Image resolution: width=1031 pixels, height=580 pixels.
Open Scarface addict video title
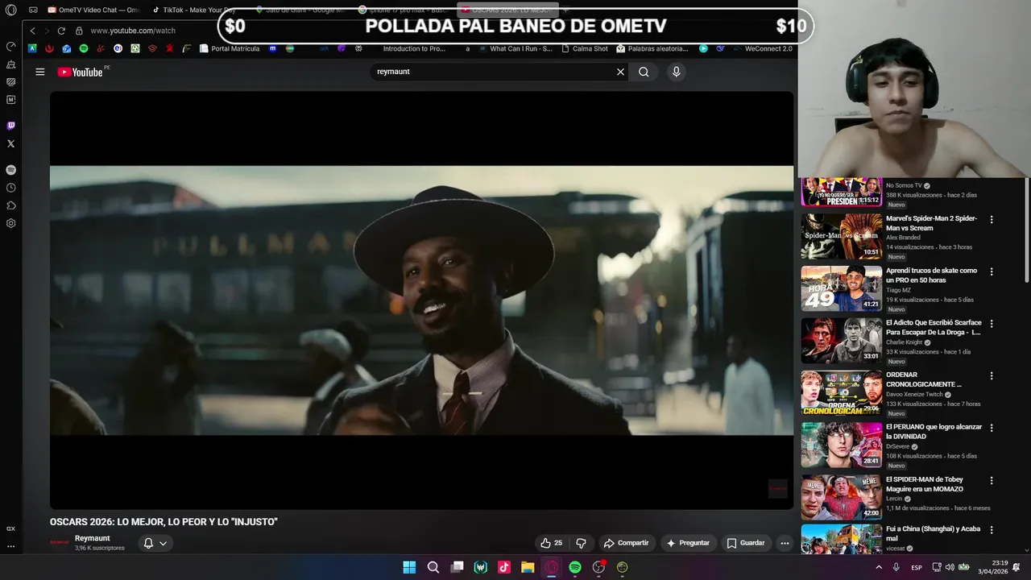(934, 327)
